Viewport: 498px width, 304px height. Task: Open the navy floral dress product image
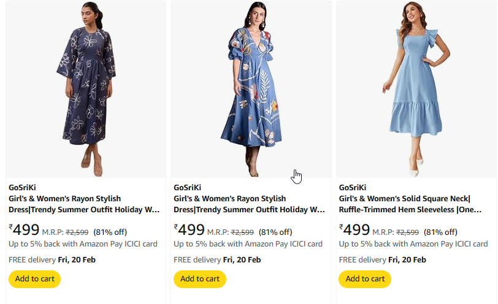86,89
